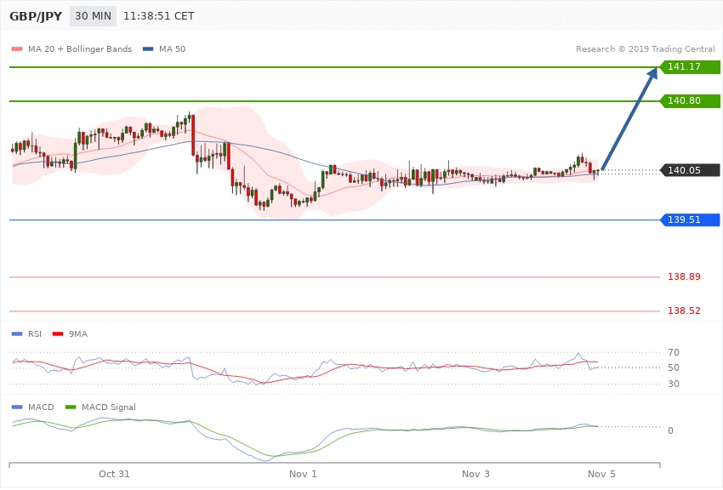Select the 139.51 pivot price tag
Viewport: 723px width, 490px height.
(690, 219)
